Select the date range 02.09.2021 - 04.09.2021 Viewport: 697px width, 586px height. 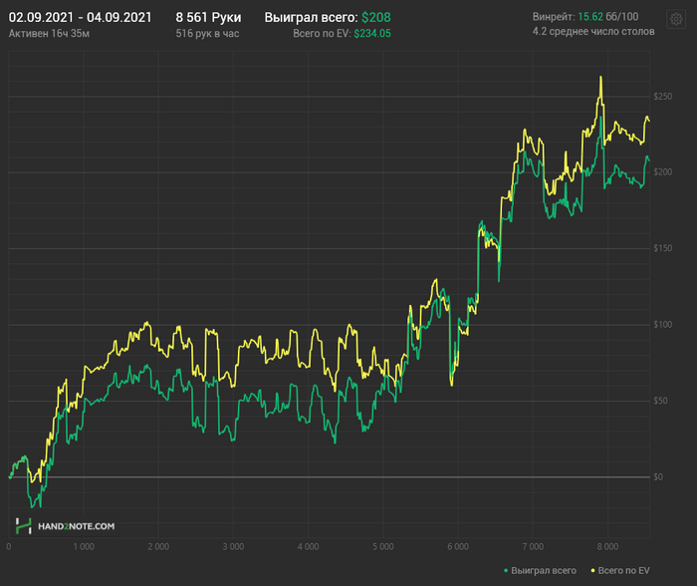tap(80, 17)
